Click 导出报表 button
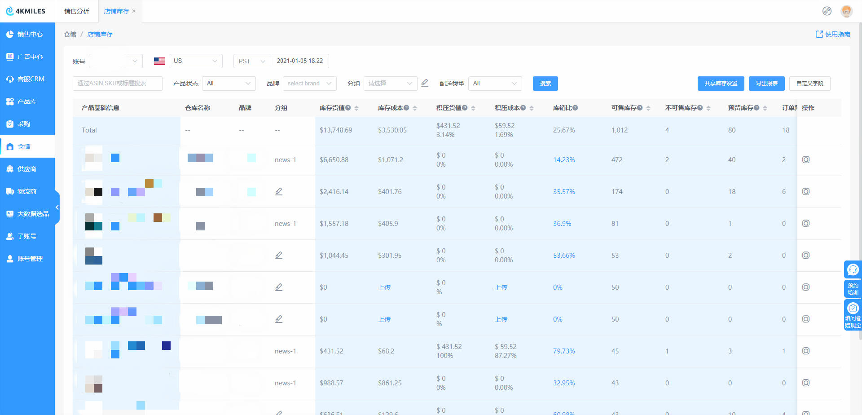Screen dimensions: 862x415 point(767,84)
